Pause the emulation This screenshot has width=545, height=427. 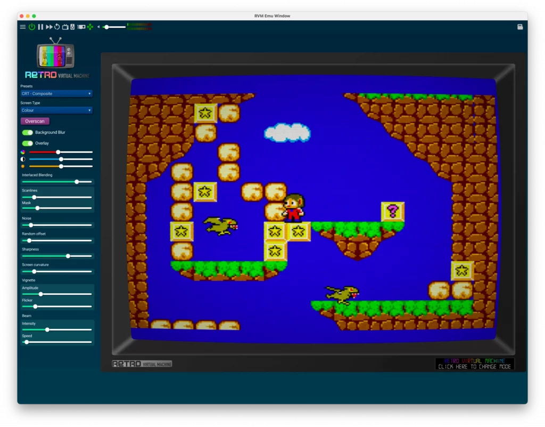coord(40,27)
